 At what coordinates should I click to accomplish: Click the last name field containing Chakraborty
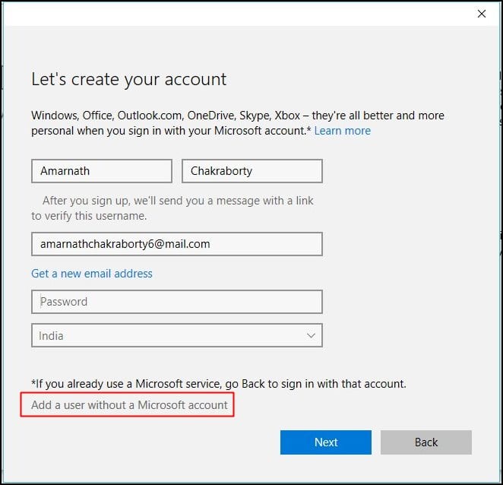pos(251,171)
